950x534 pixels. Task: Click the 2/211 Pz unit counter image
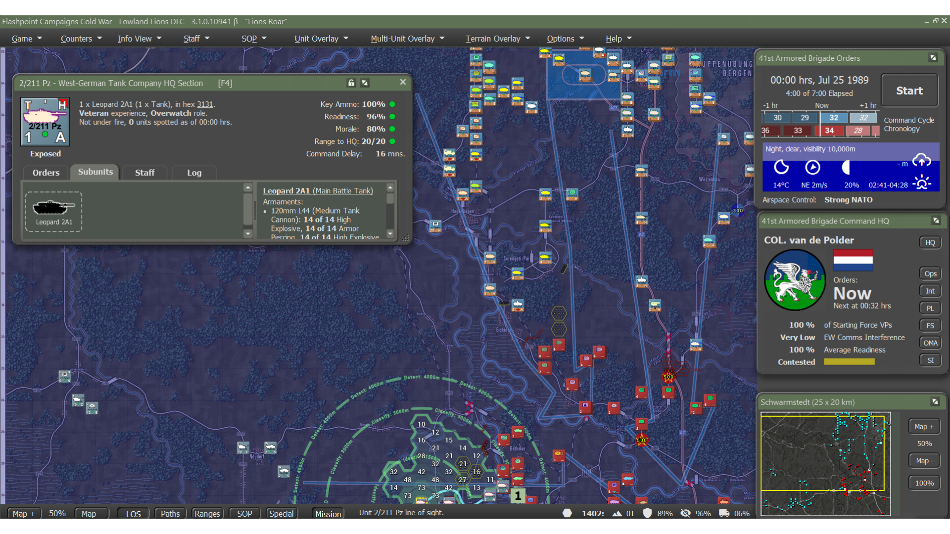45,122
